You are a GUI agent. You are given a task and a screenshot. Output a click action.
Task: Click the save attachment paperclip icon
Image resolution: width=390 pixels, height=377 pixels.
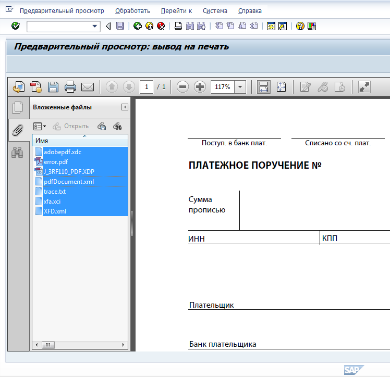click(102, 126)
